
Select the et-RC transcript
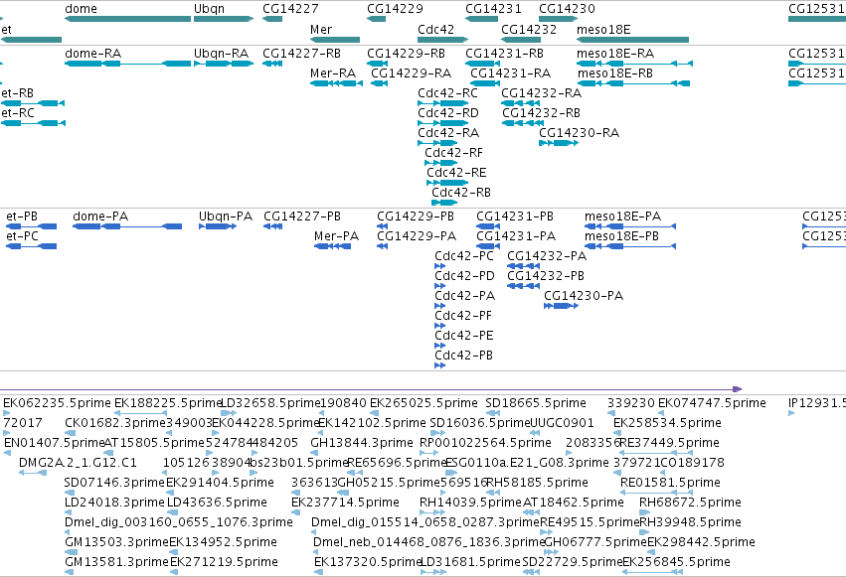click(33, 123)
